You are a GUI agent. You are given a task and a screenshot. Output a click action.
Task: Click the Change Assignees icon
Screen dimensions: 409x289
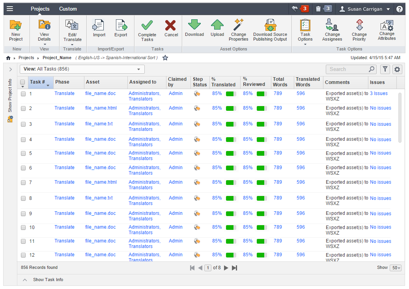pos(332,25)
